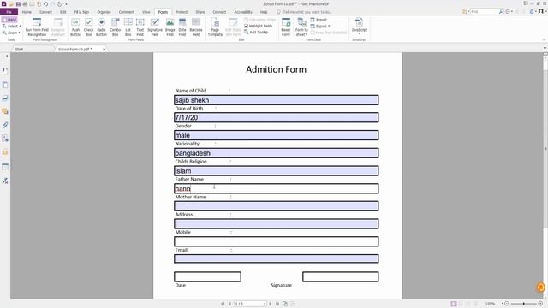
Task: Open the File menu
Action: (9, 12)
